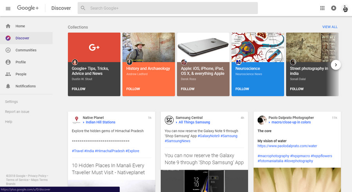Open the account profile avatar
Image resolution: width=352 pixels, height=192 pixels.
[x=345, y=8]
